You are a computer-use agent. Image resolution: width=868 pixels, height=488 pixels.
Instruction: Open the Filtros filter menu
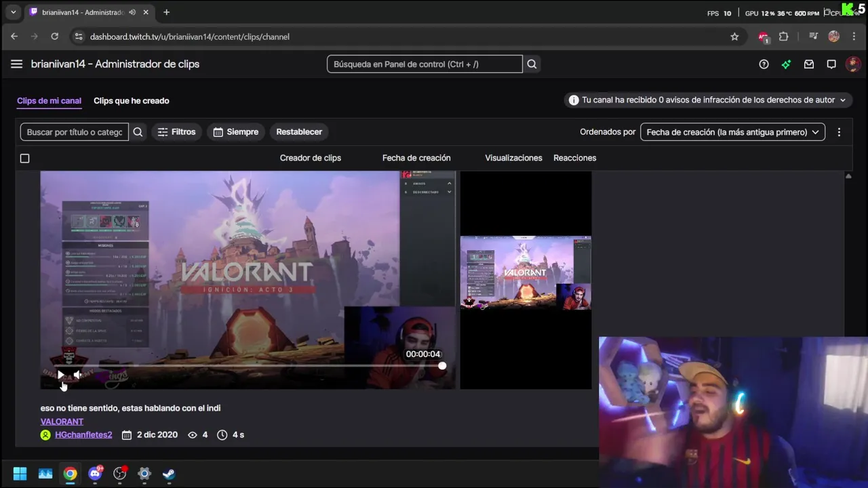(x=176, y=132)
